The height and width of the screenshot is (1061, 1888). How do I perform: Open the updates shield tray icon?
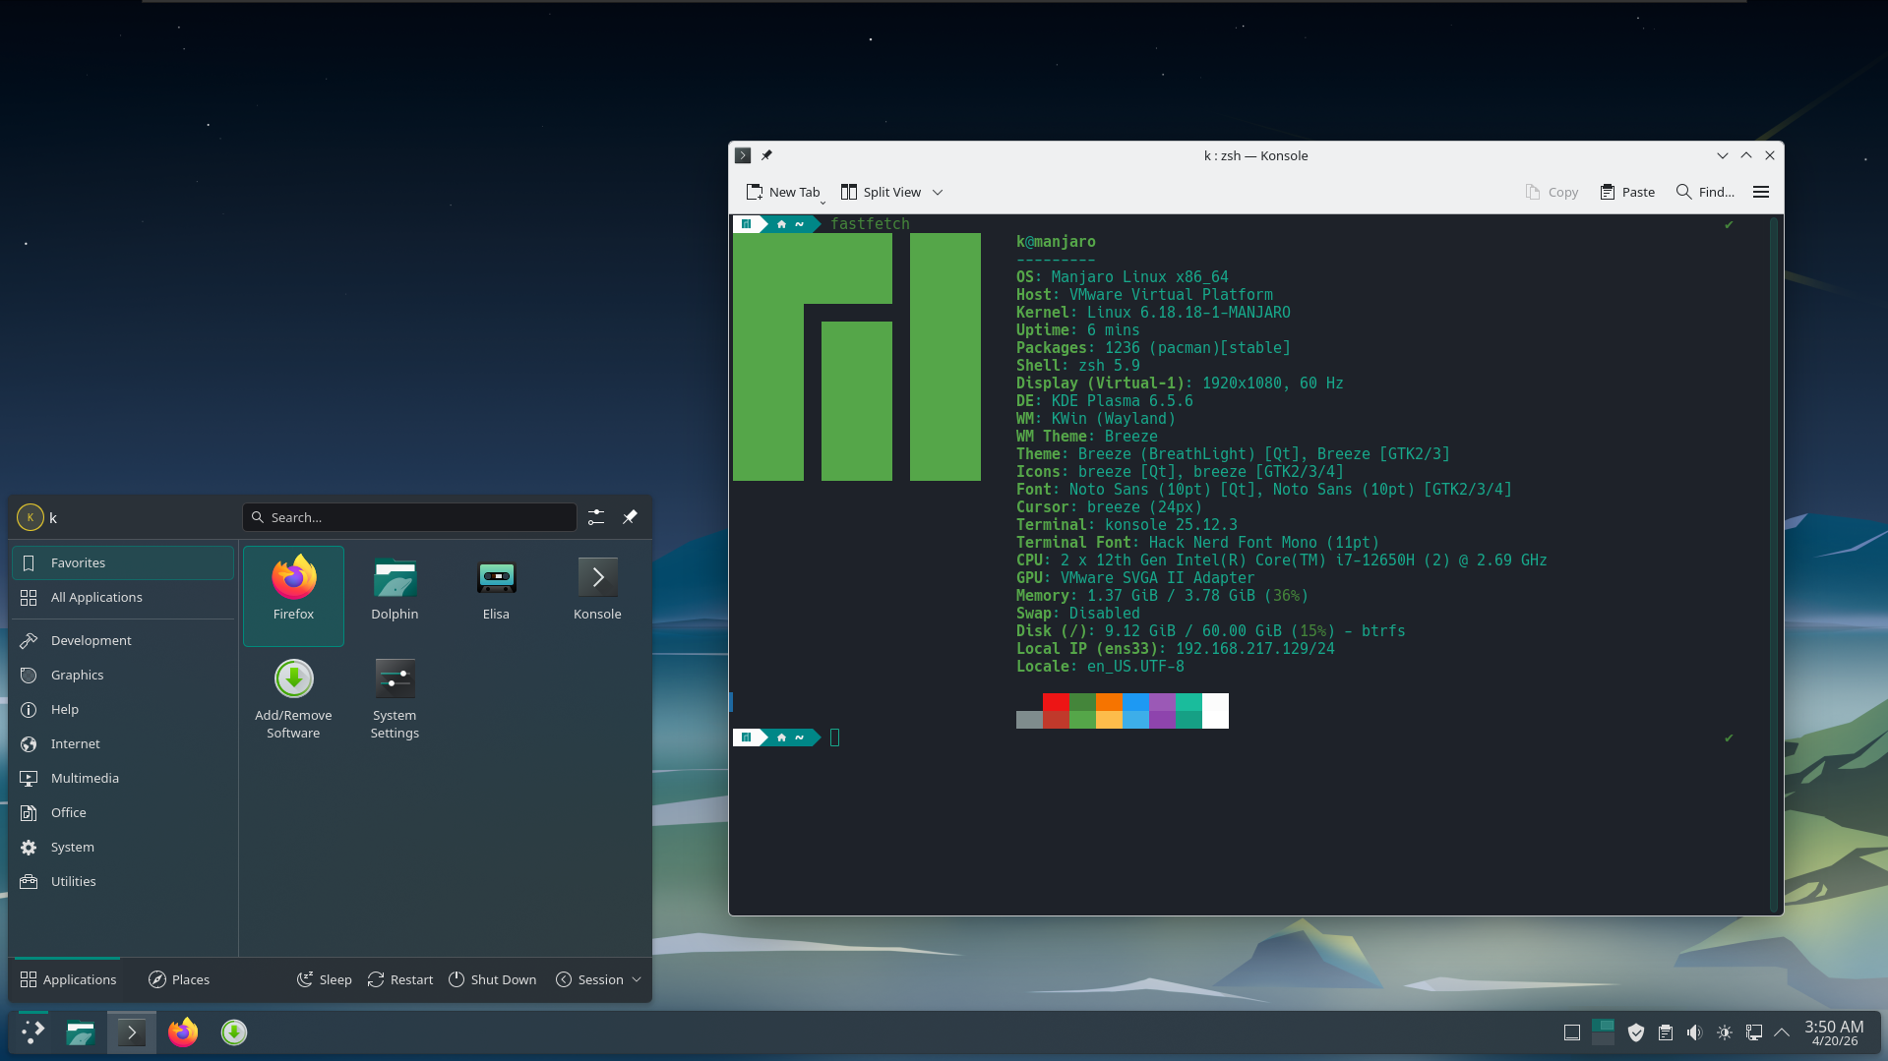tap(1636, 1032)
